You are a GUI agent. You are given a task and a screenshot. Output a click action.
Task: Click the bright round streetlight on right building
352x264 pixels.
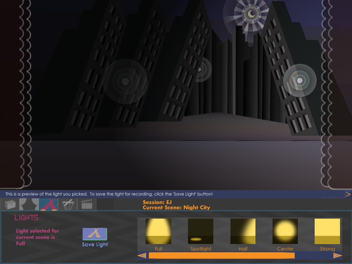click(x=300, y=81)
